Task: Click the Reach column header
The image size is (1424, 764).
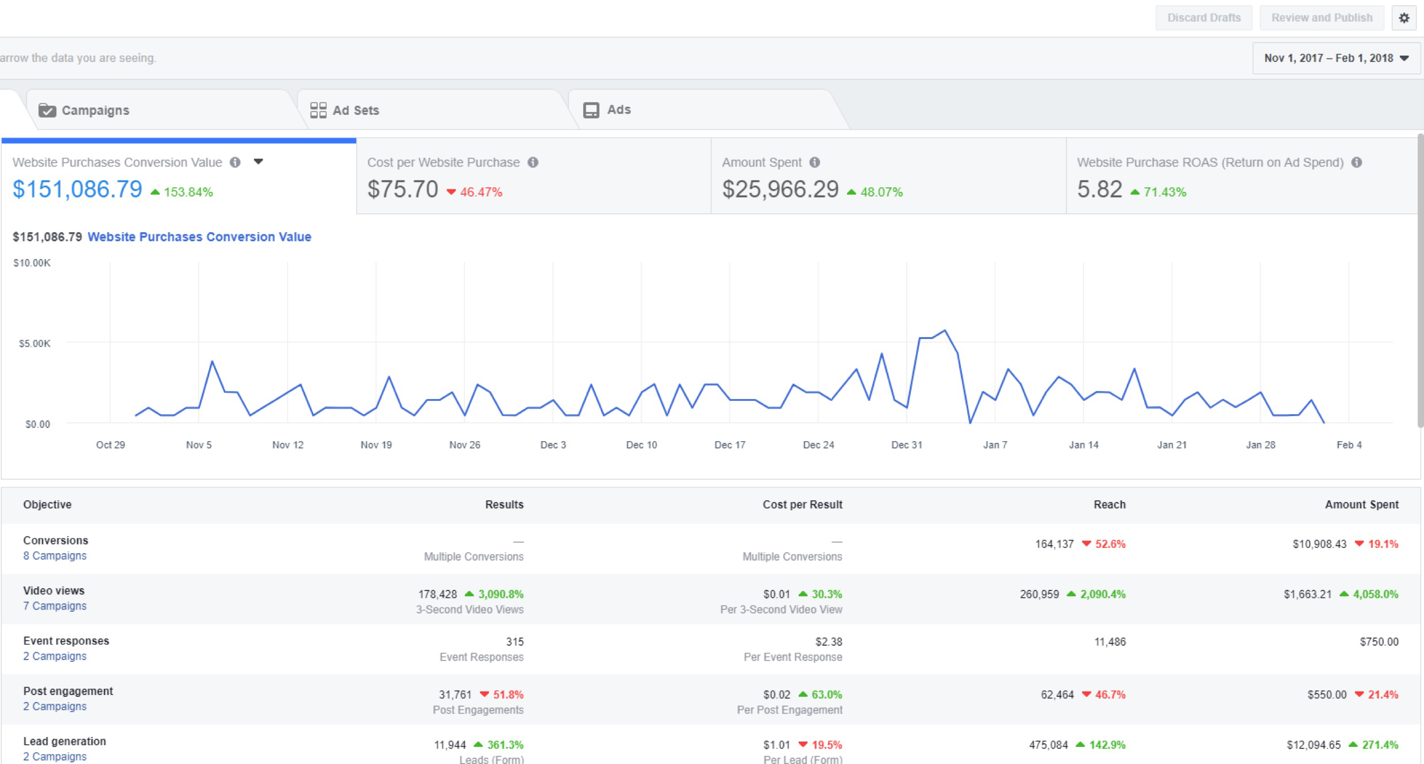Action: 1109,504
